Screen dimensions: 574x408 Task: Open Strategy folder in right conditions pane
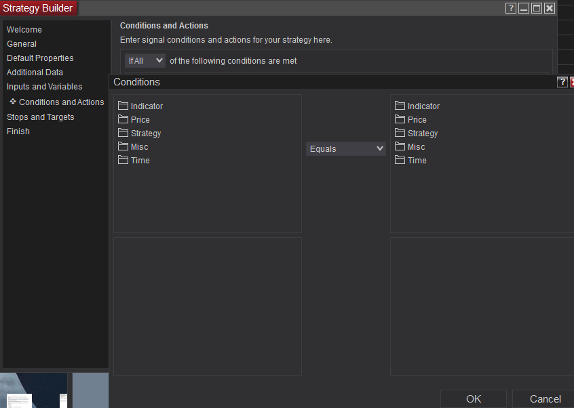point(416,133)
